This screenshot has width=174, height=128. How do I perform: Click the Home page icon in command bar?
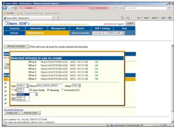122,18
